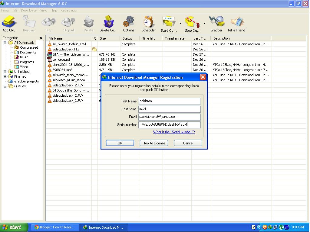Open the View menu
The height and width of the screenshot is (232, 310).
[44, 10]
